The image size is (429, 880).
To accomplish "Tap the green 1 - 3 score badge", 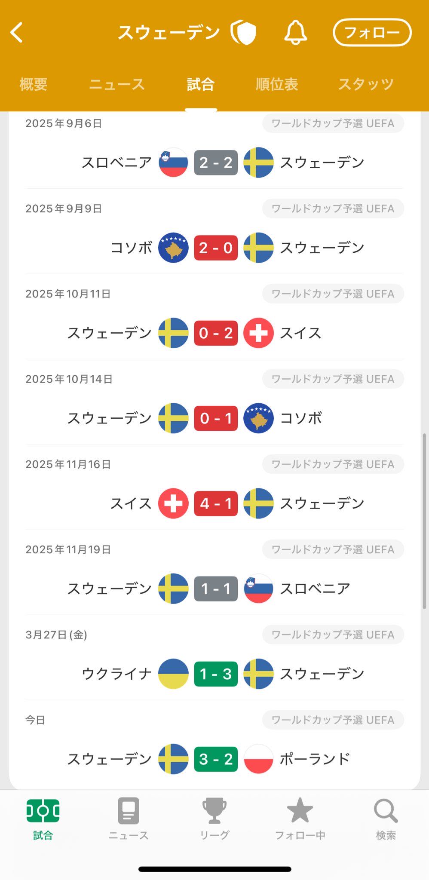I will [x=216, y=674].
